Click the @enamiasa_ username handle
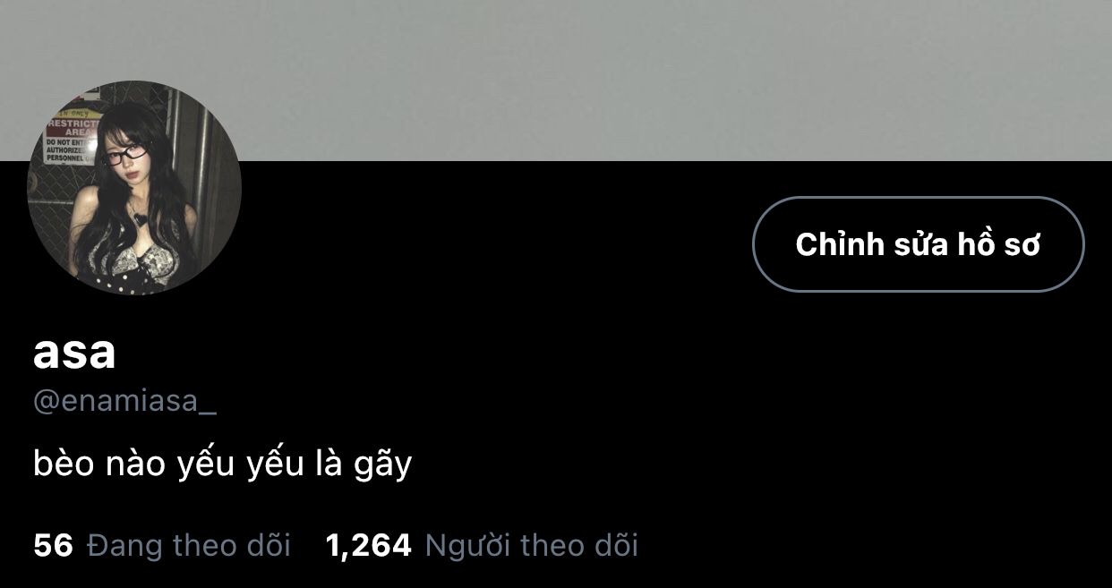 point(124,402)
